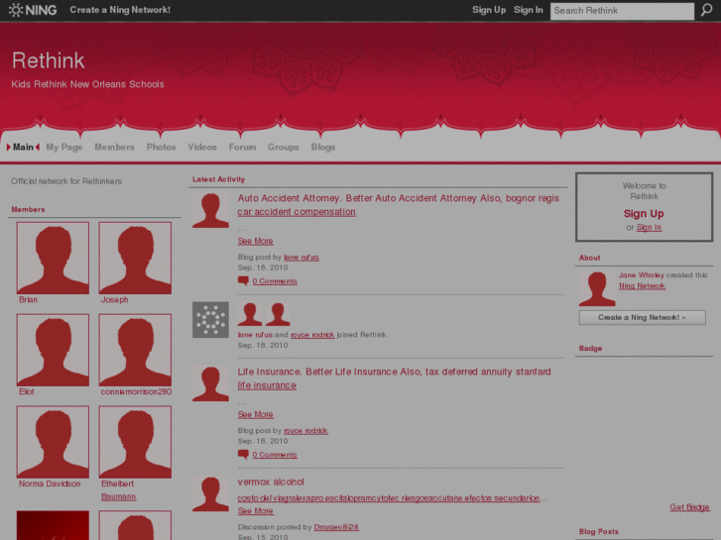
Task: Click avatar beside vermox alcohol post
Action: (210, 493)
